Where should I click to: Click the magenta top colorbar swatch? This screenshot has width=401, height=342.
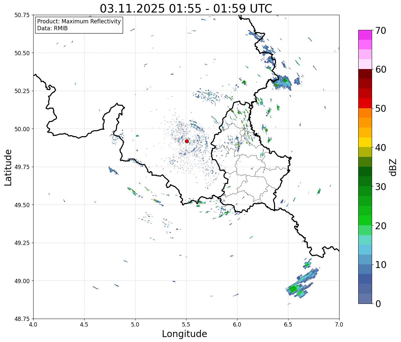coord(365,35)
